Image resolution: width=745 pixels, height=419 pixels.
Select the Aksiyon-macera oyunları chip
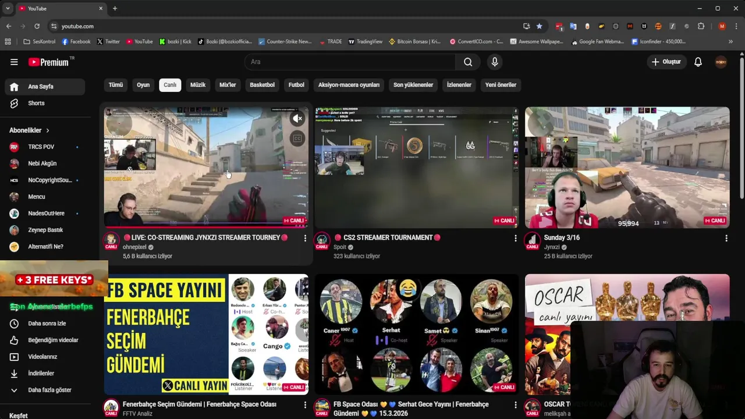[x=349, y=85]
